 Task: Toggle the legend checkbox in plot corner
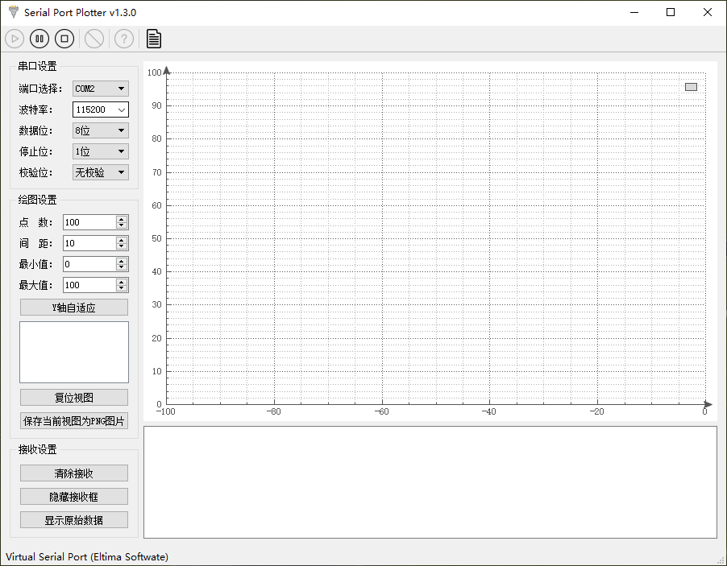click(x=691, y=86)
